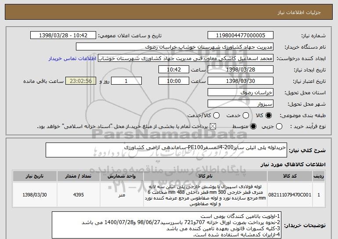This screenshot has height=239, width=338.
Task: Click the delivery province field خراسان رضوی
Action: (x=241, y=93)
